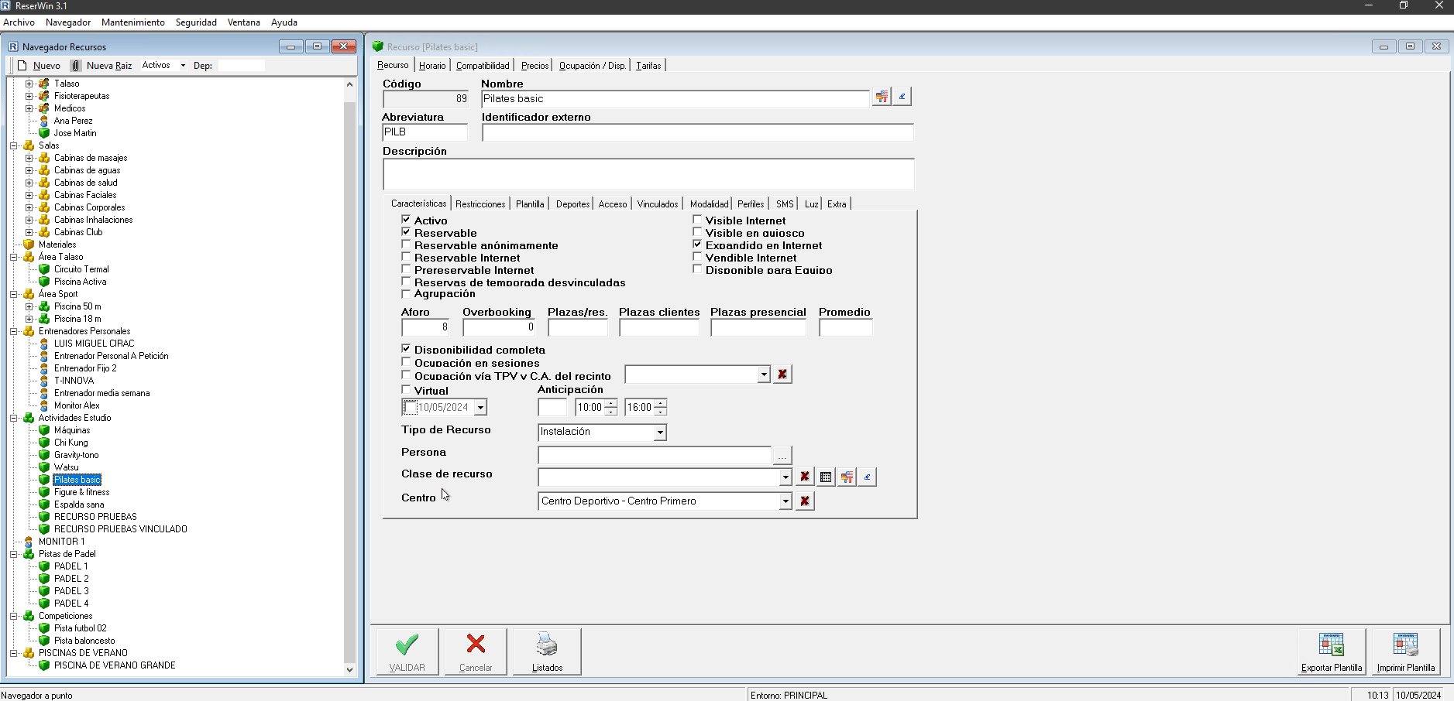Clear Clase de recurso with red X icon

point(805,477)
